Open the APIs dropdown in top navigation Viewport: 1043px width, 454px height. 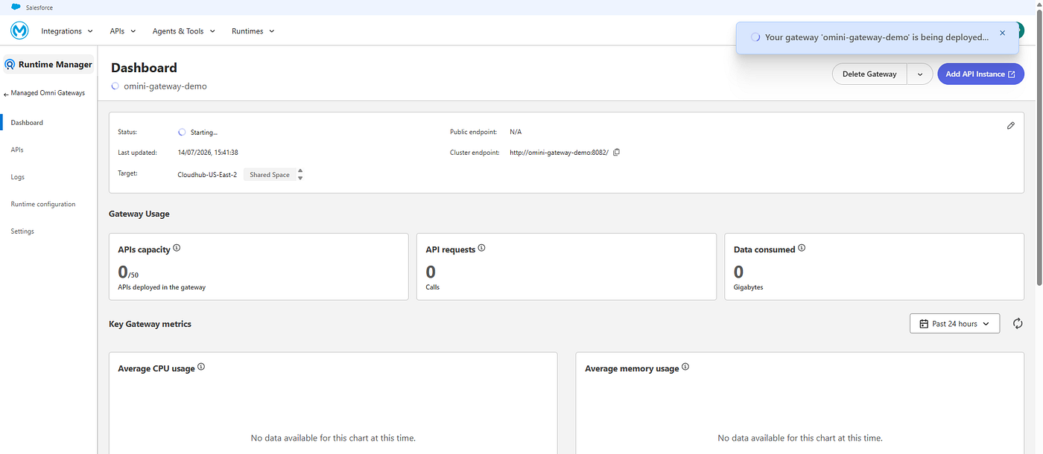coord(123,31)
